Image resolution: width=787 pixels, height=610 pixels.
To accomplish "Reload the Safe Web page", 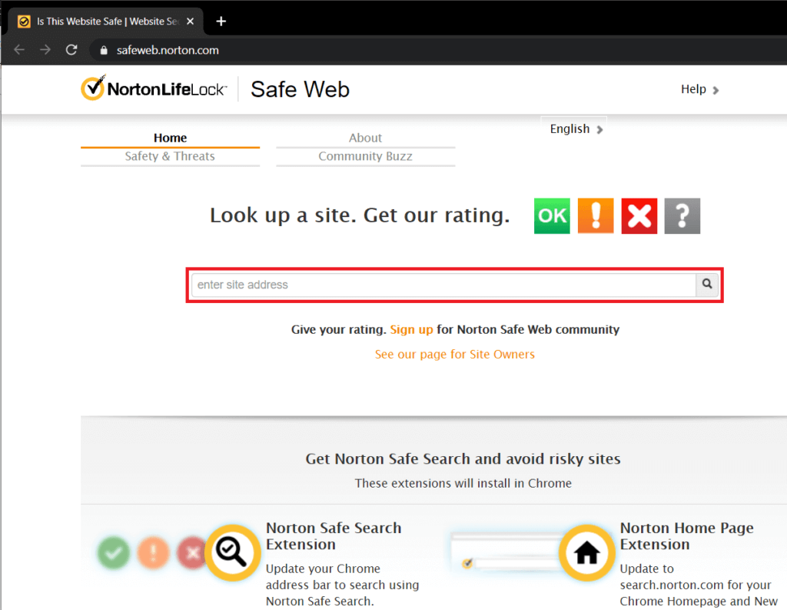I will (71, 50).
